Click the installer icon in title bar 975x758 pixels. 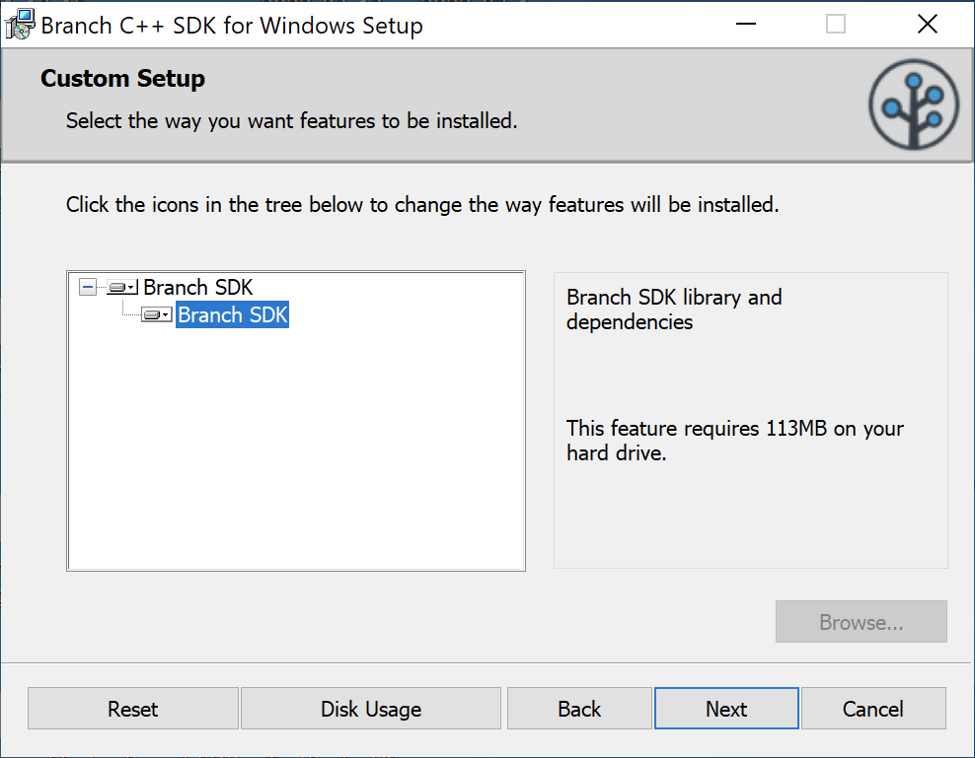20,25
